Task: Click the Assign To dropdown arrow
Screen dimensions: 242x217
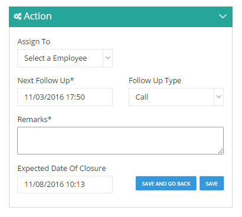Action: tap(107, 58)
